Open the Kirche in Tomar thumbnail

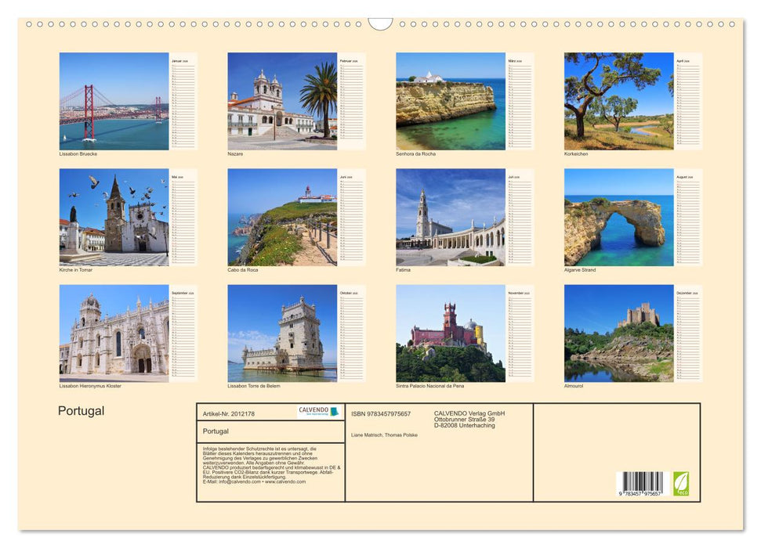click(x=114, y=217)
